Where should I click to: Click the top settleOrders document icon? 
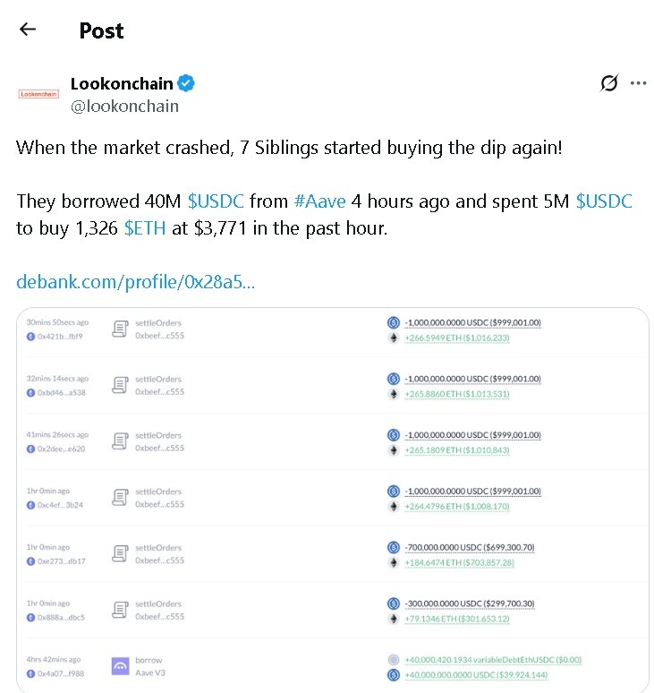coord(120,329)
